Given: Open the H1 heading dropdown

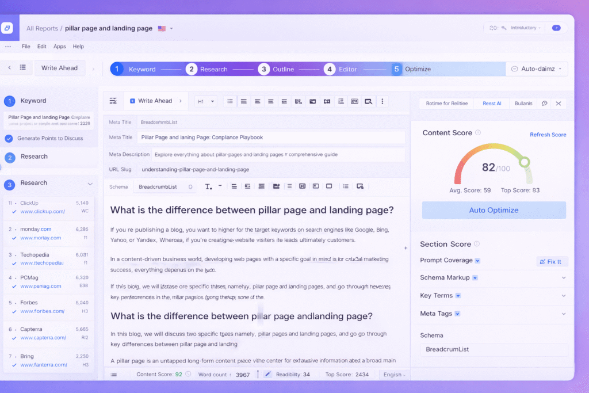Looking at the screenshot, I should click(x=206, y=101).
